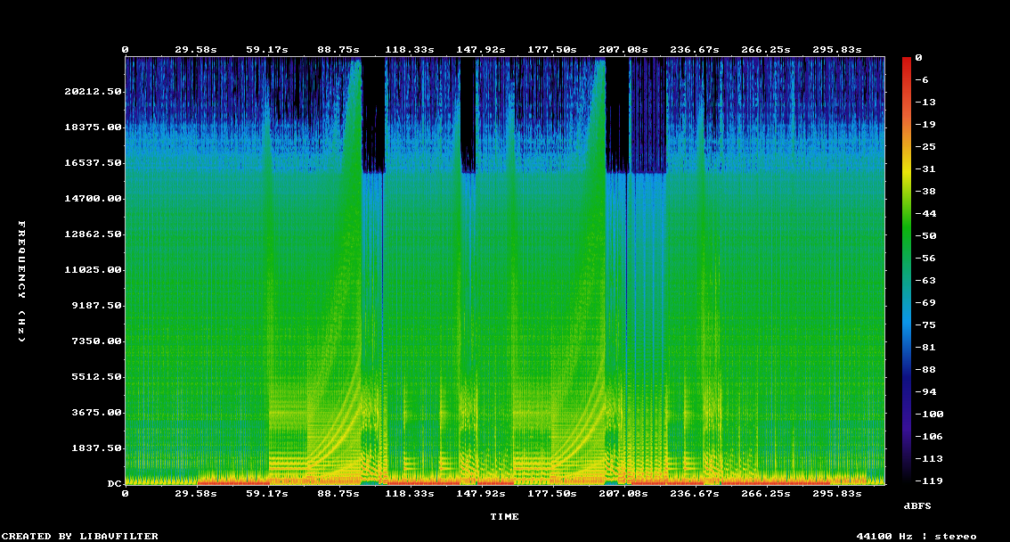The width and height of the screenshot is (1010, 542).
Task: Select the 11025.00 frequency axis label
Action: coord(94,270)
